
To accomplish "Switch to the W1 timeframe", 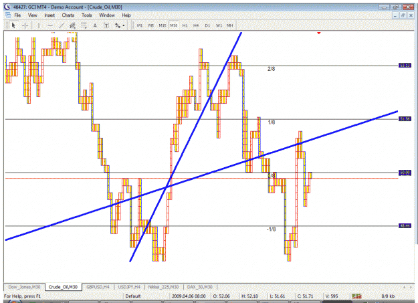I will (x=219, y=25).
